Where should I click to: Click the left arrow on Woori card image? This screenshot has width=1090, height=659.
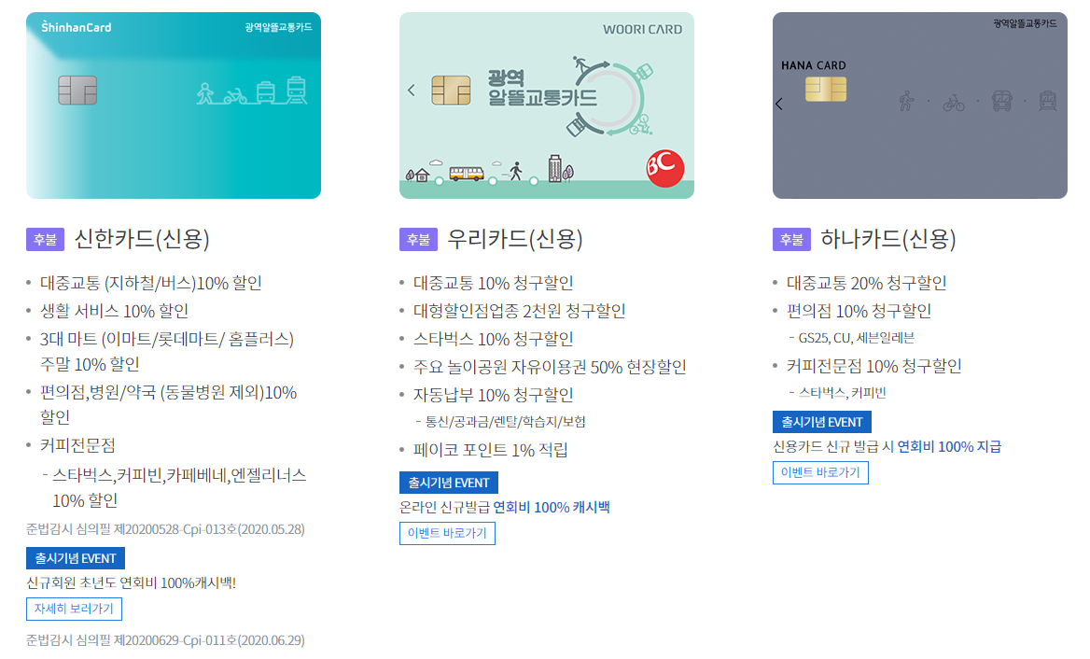point(411,91)
